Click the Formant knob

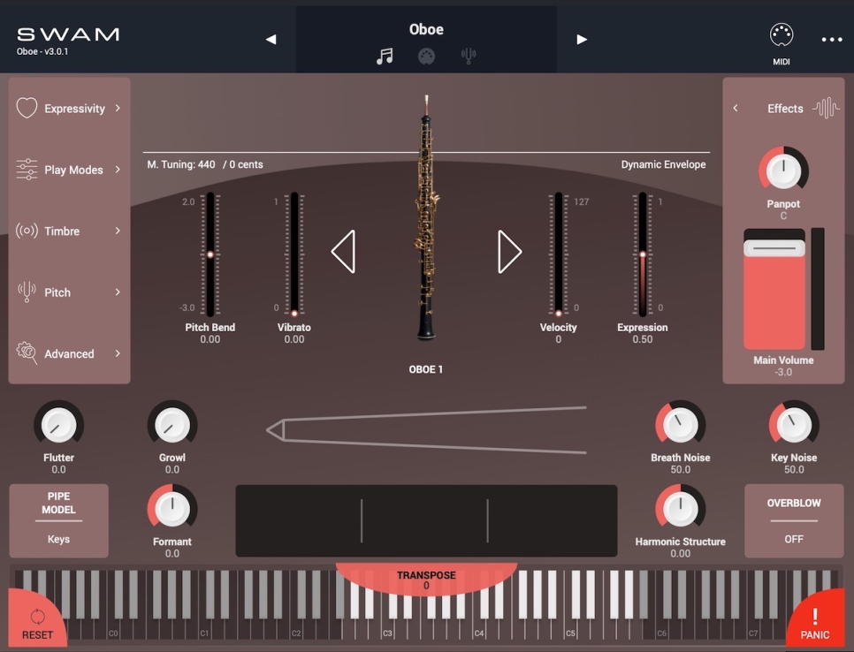click(x=172, y=510)
